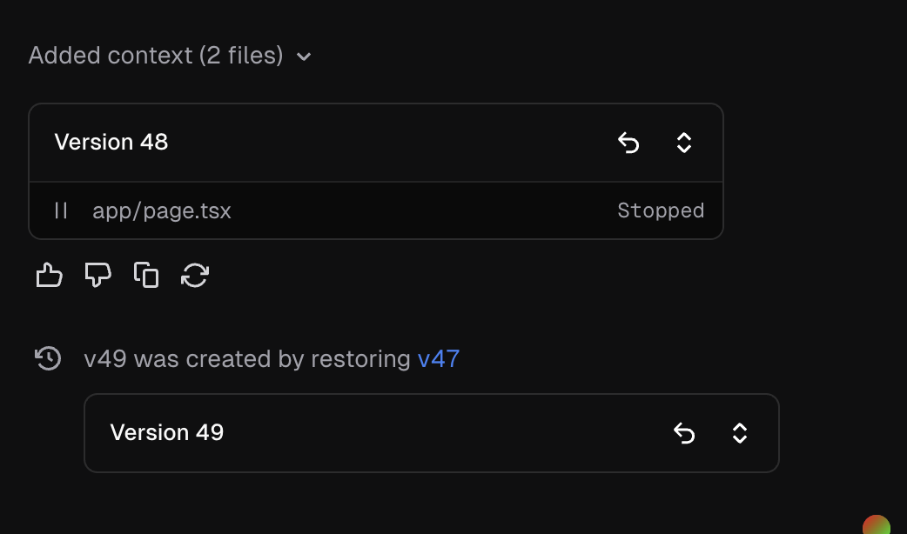Regenerate the response with the refresh icon
The image size is (907, 534).
(x=195, y=276)
